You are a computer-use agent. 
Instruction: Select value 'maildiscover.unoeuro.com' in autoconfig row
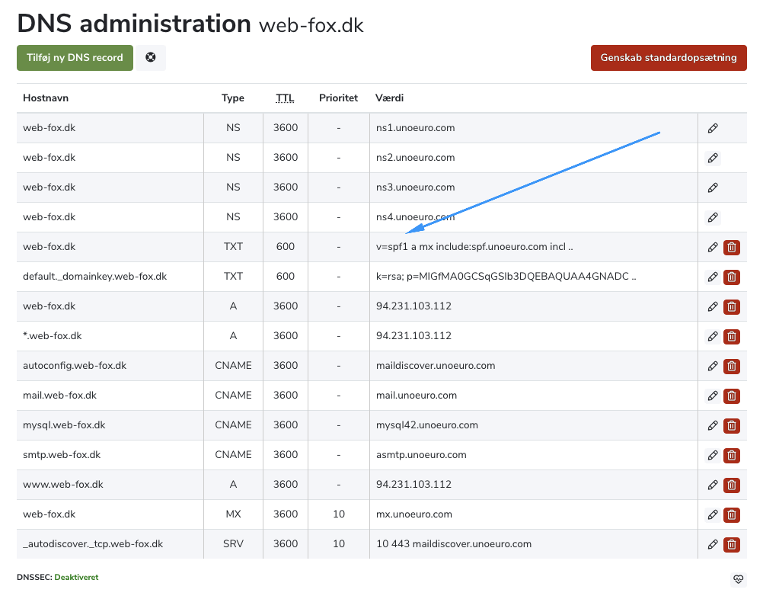[436, 366]
